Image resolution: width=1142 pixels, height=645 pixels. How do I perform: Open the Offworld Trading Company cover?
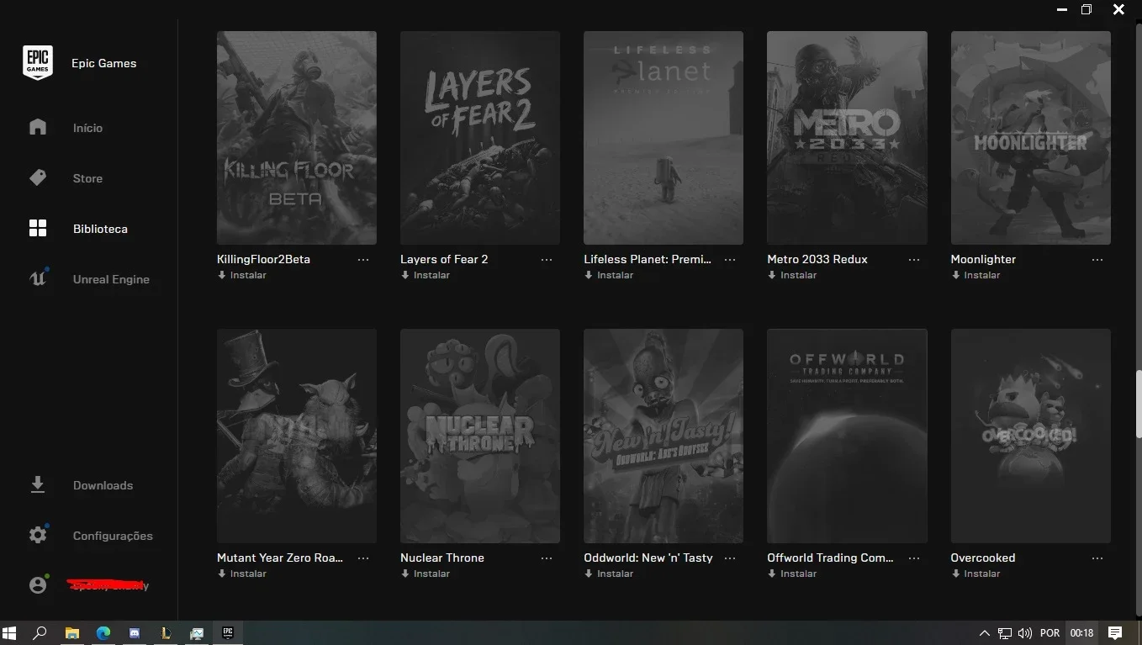pos(847,436)
